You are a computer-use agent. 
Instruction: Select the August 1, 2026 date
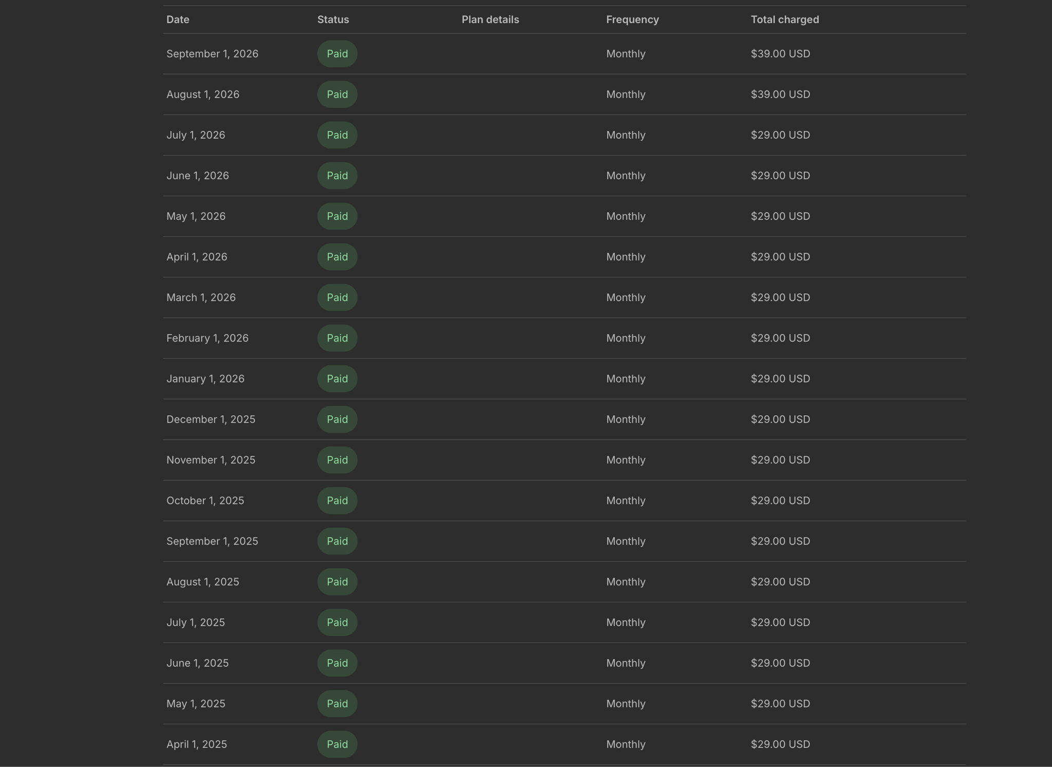(x=203, y=95)
